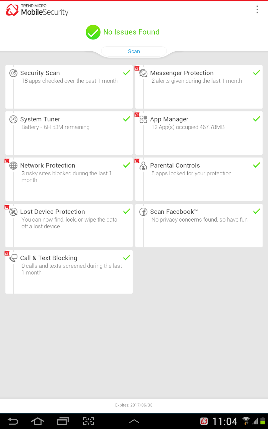Go to the Android home screen
Image resolution: width=268 pixels, height=429 pixels.
tap(38, 421)
